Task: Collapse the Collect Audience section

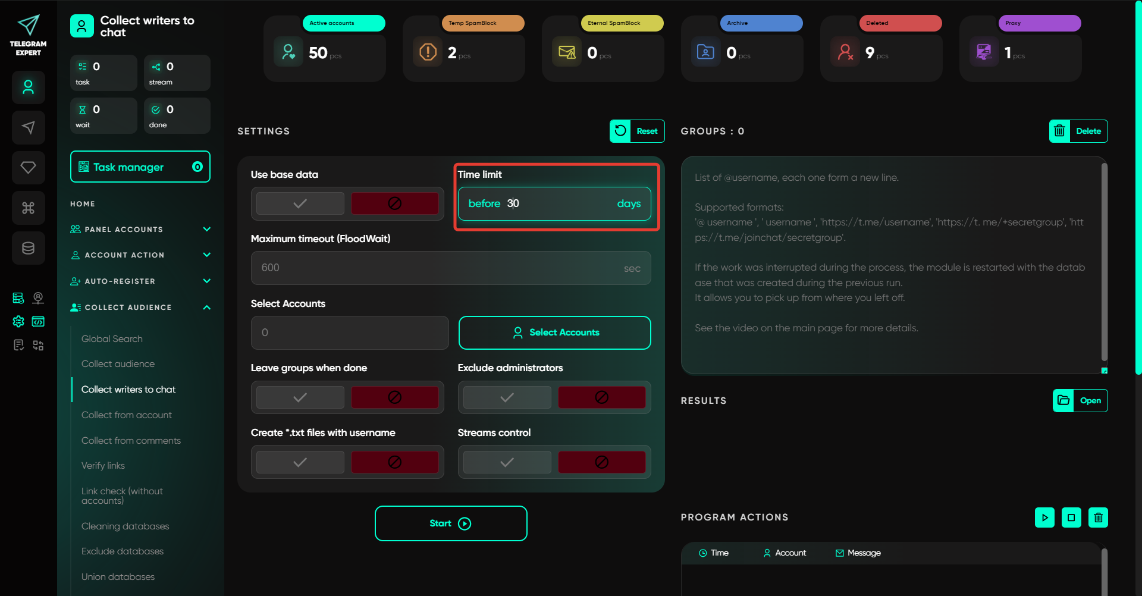Action: [x=206, y=308]
